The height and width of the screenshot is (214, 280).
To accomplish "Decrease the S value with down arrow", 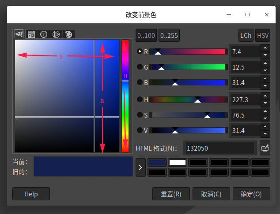I will (x=265, y=118).
